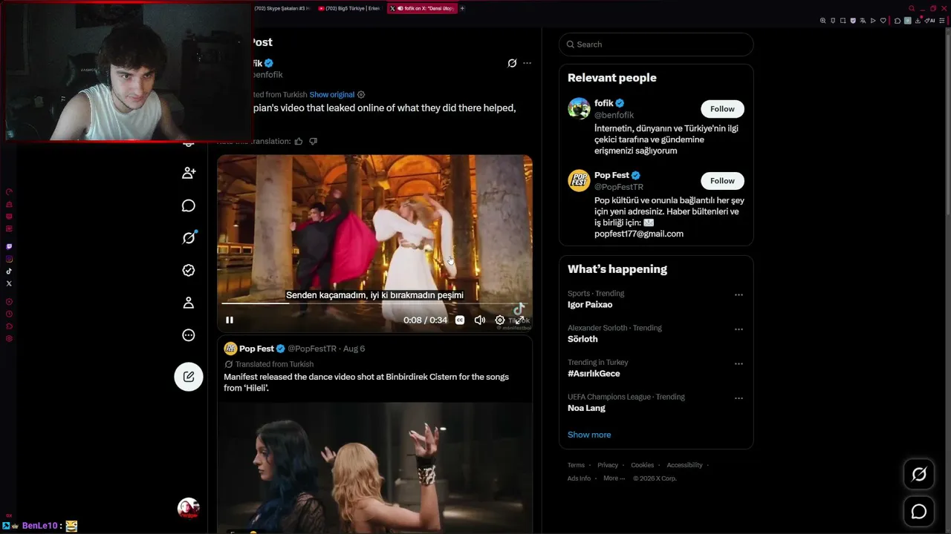This screenshot has width=951, height=534.
Task: Click @PopFestTR handle on quoted post
Action: (x=312, y=349)
